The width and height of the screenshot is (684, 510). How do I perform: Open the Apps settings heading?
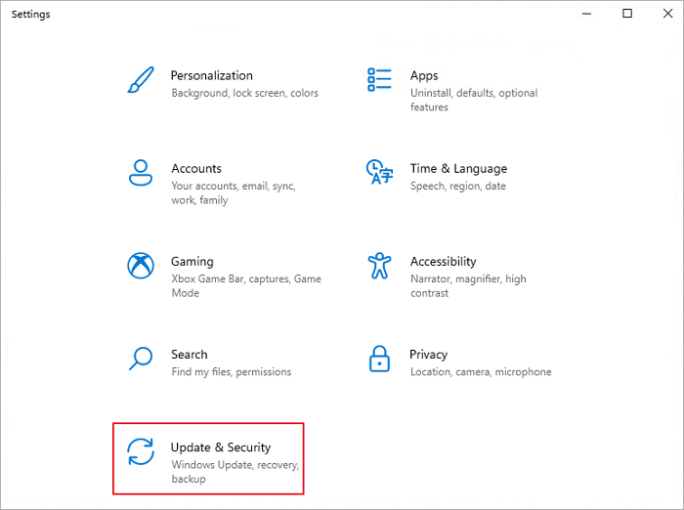pyautogui.click(x=424, y=75)
